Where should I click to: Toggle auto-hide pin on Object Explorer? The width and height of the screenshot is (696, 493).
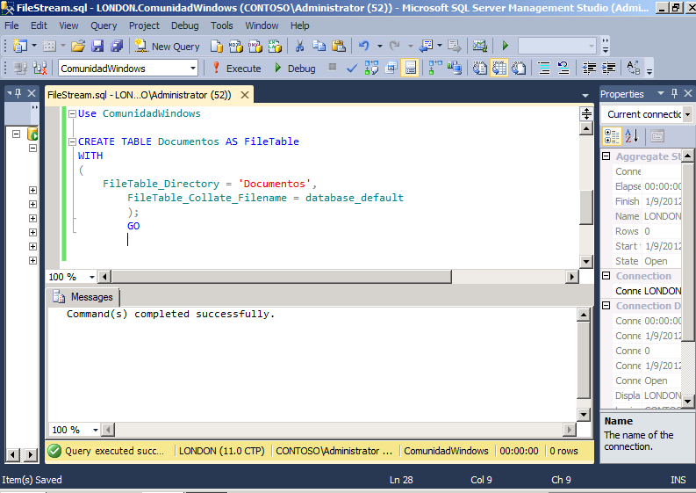18,93
